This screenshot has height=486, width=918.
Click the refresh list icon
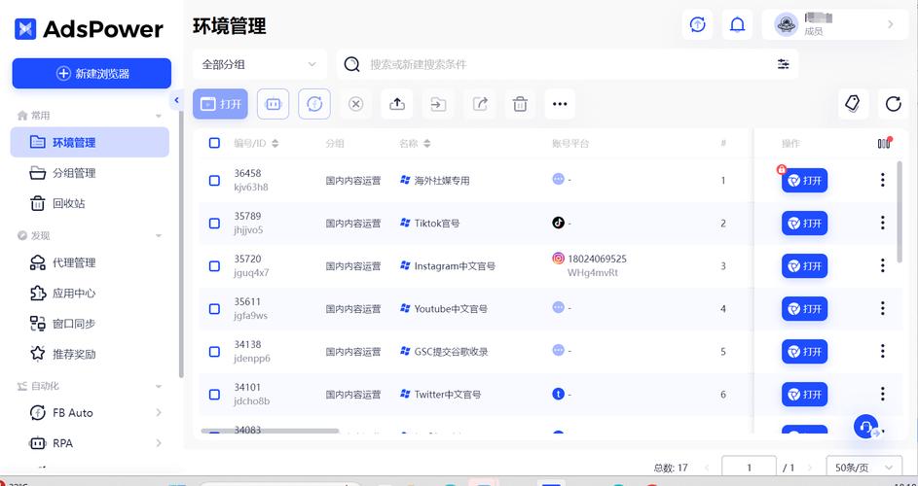pos(893,104)
